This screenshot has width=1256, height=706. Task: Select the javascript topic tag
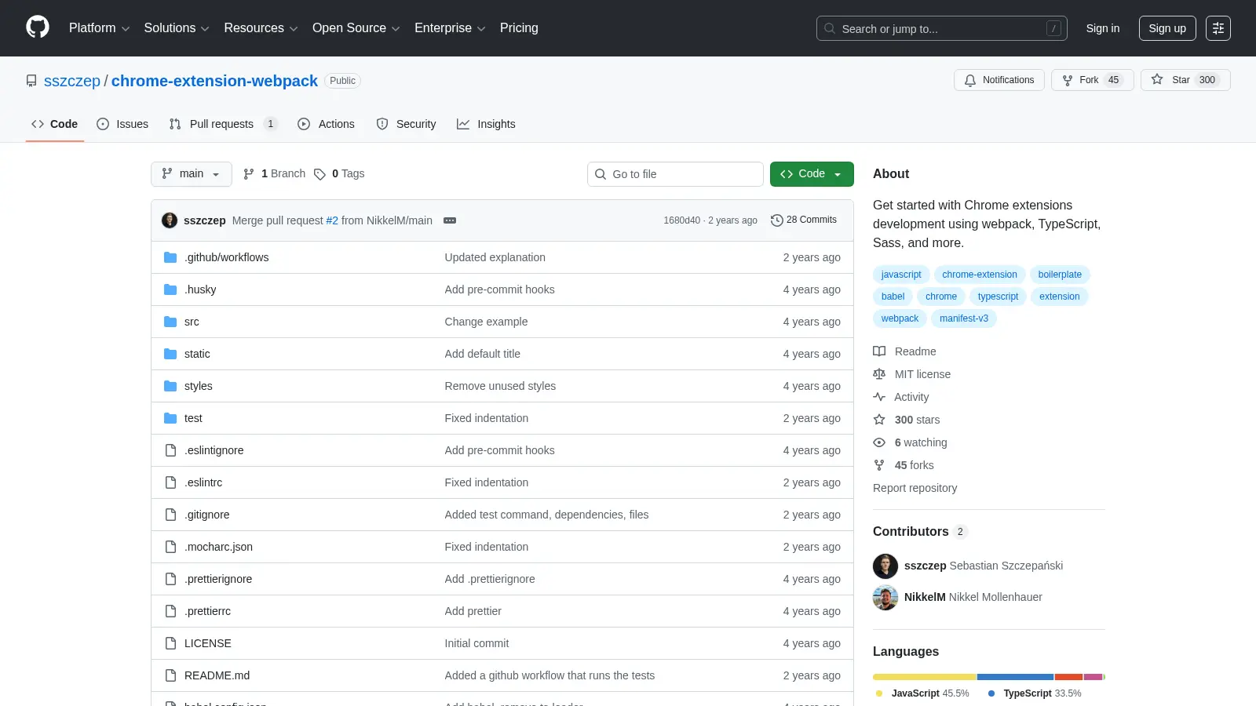pos(901,275)
